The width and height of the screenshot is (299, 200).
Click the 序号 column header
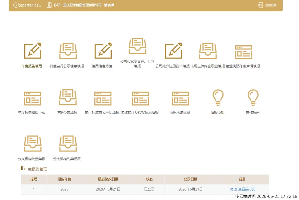coord(34,179)
